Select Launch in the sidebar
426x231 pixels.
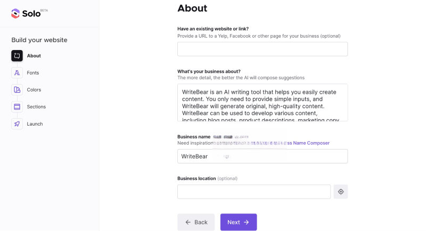[x=35, y=124]
